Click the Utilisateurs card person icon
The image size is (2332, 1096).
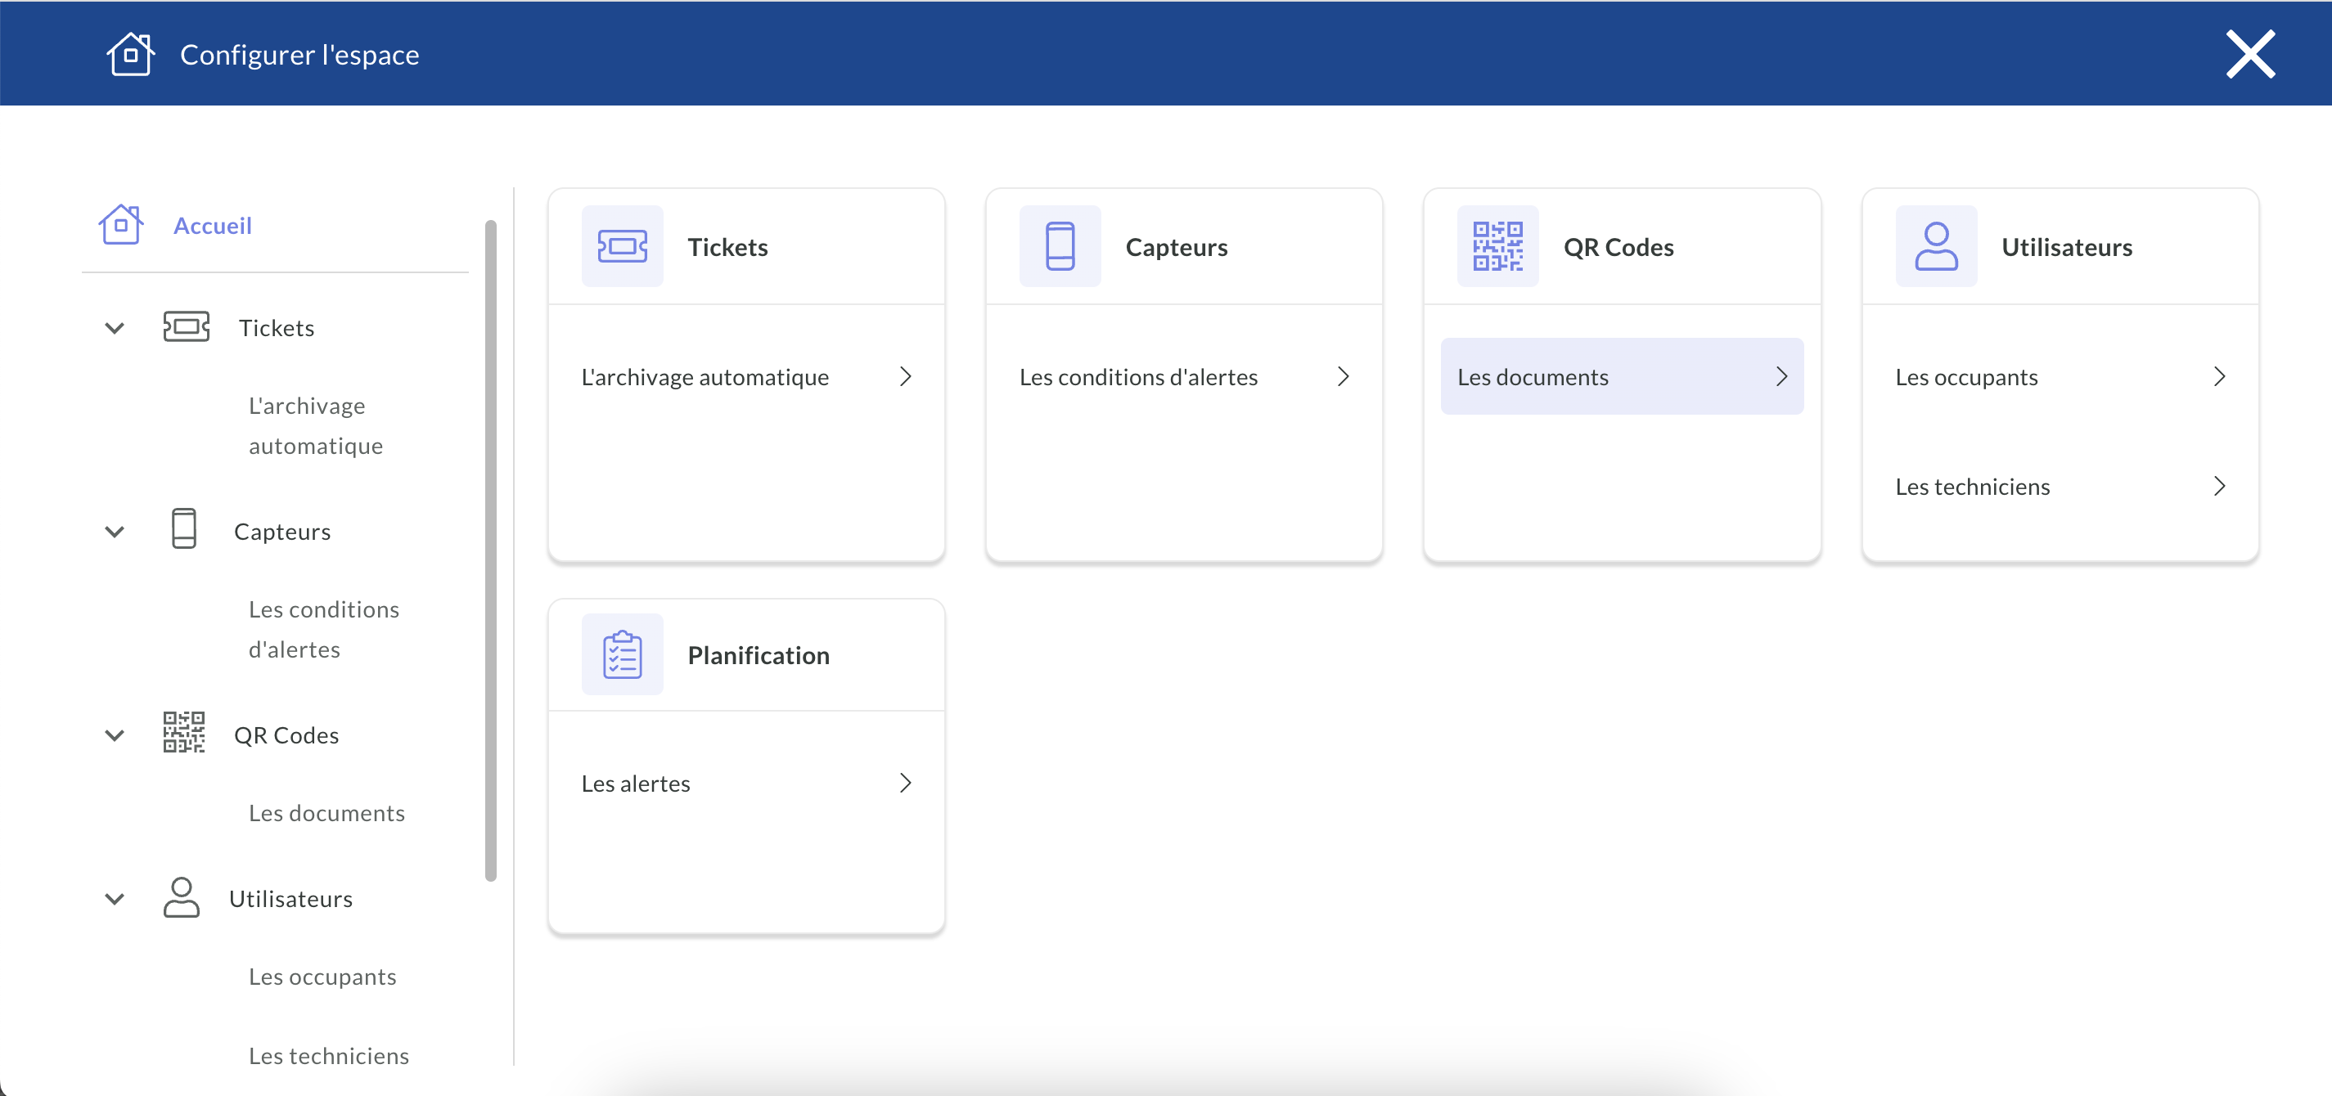pyautogui.click(x=1935, y=246)
